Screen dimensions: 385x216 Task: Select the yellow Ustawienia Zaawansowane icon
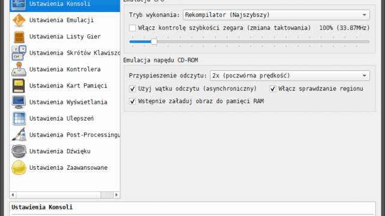19,167
